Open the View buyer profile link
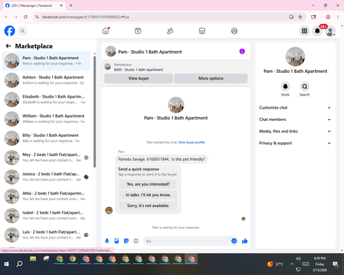Viewport: 344px width, 275px height. click(x=191, y=142)
